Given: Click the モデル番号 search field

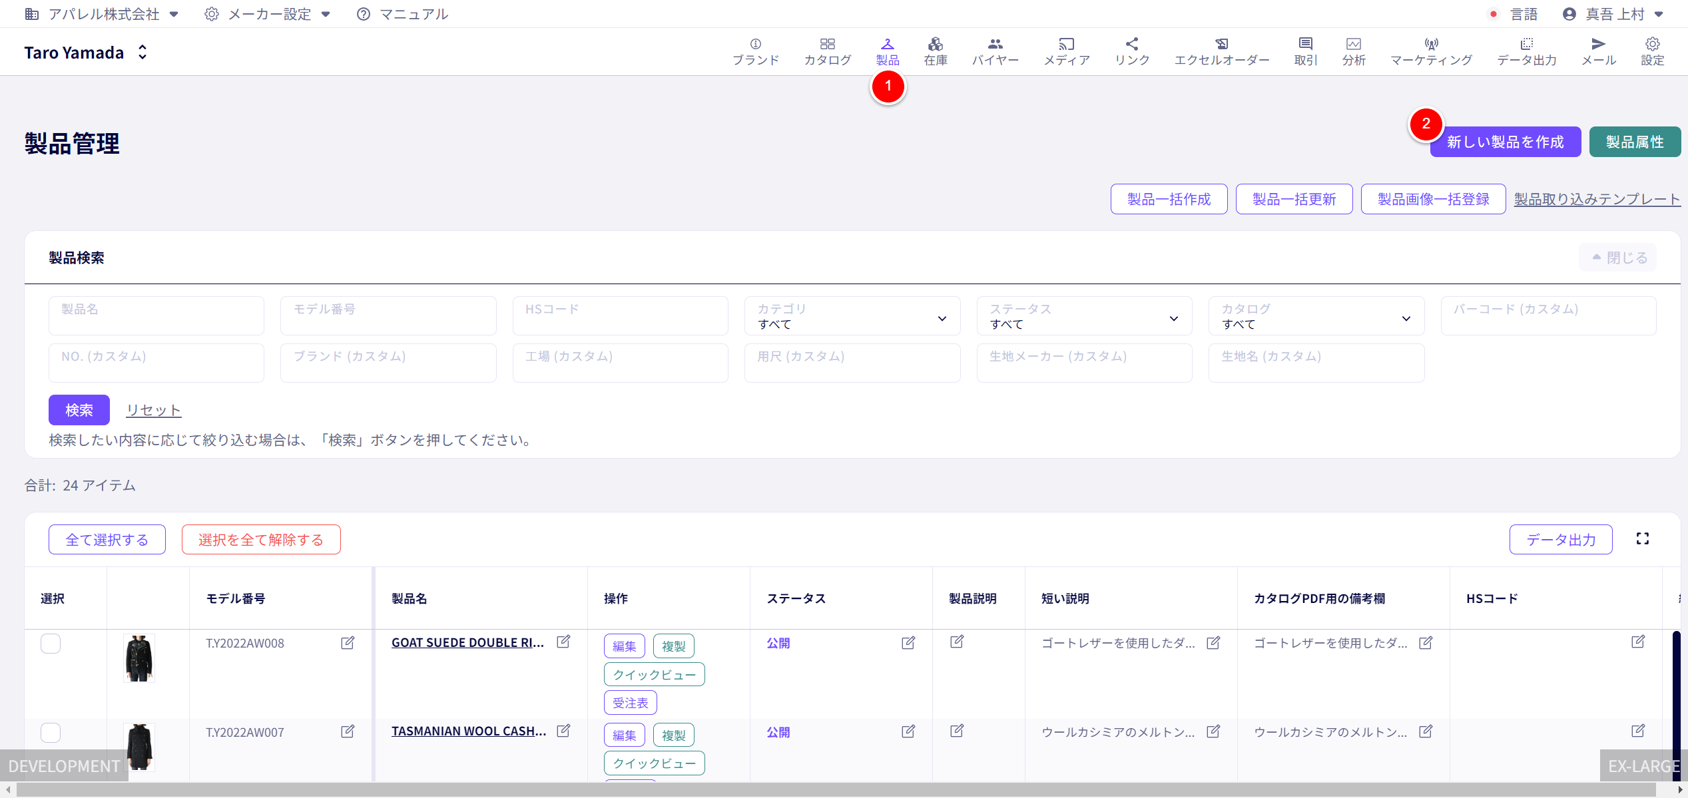Looking at the screenshot, I should pyautogui.click(x=388, y=316).
